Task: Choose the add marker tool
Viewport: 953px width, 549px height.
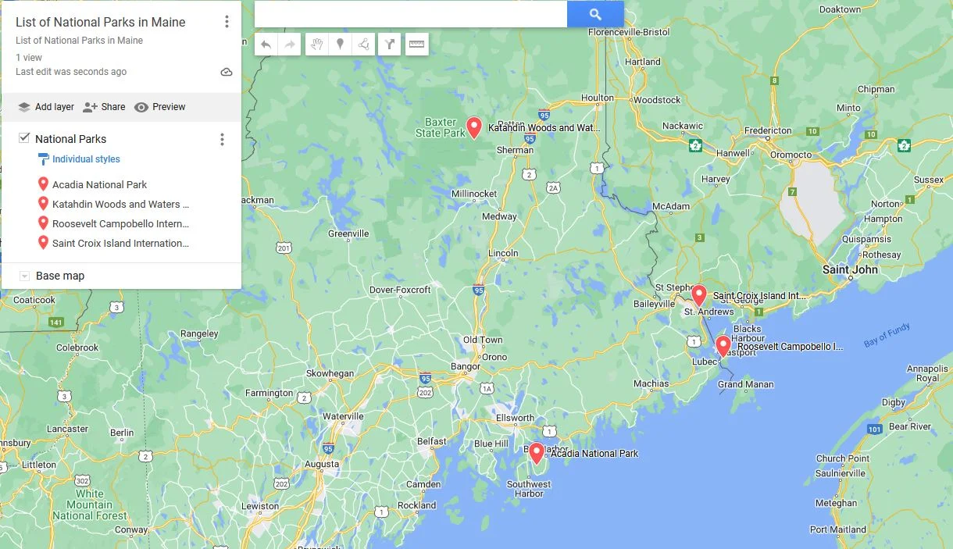Action: (340, 45)
